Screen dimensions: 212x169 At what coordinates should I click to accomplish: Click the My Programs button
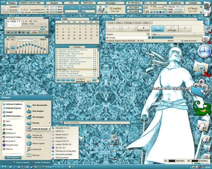pos(13,157)
